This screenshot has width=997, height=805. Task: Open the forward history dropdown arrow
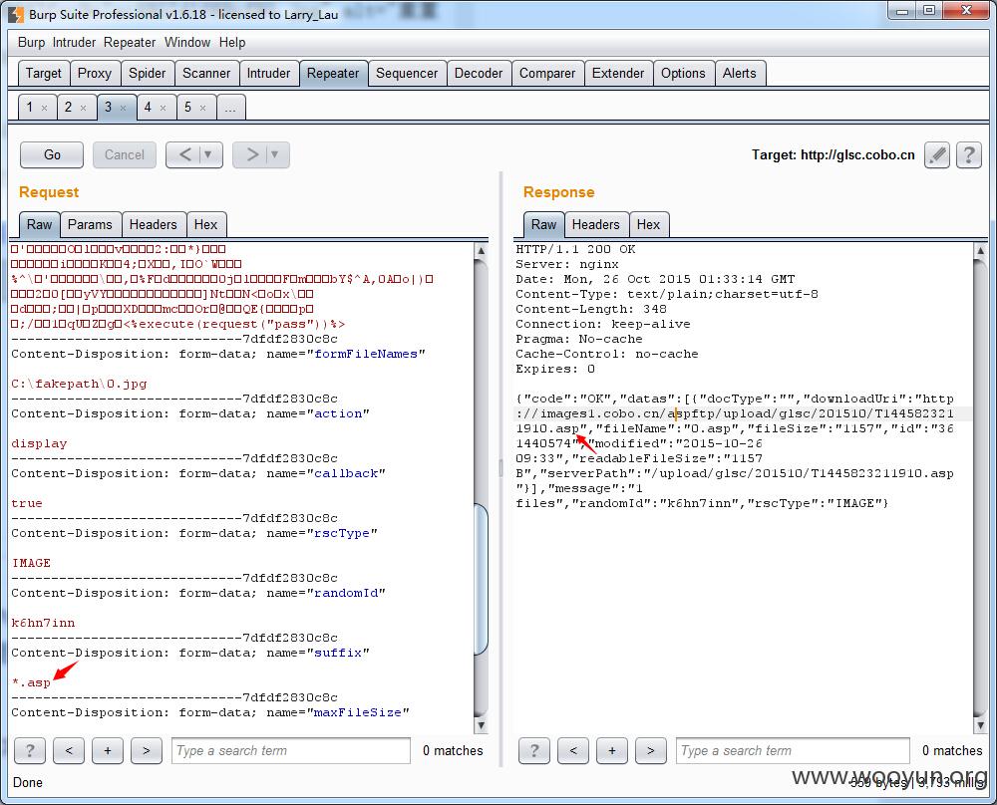(275, 154)
